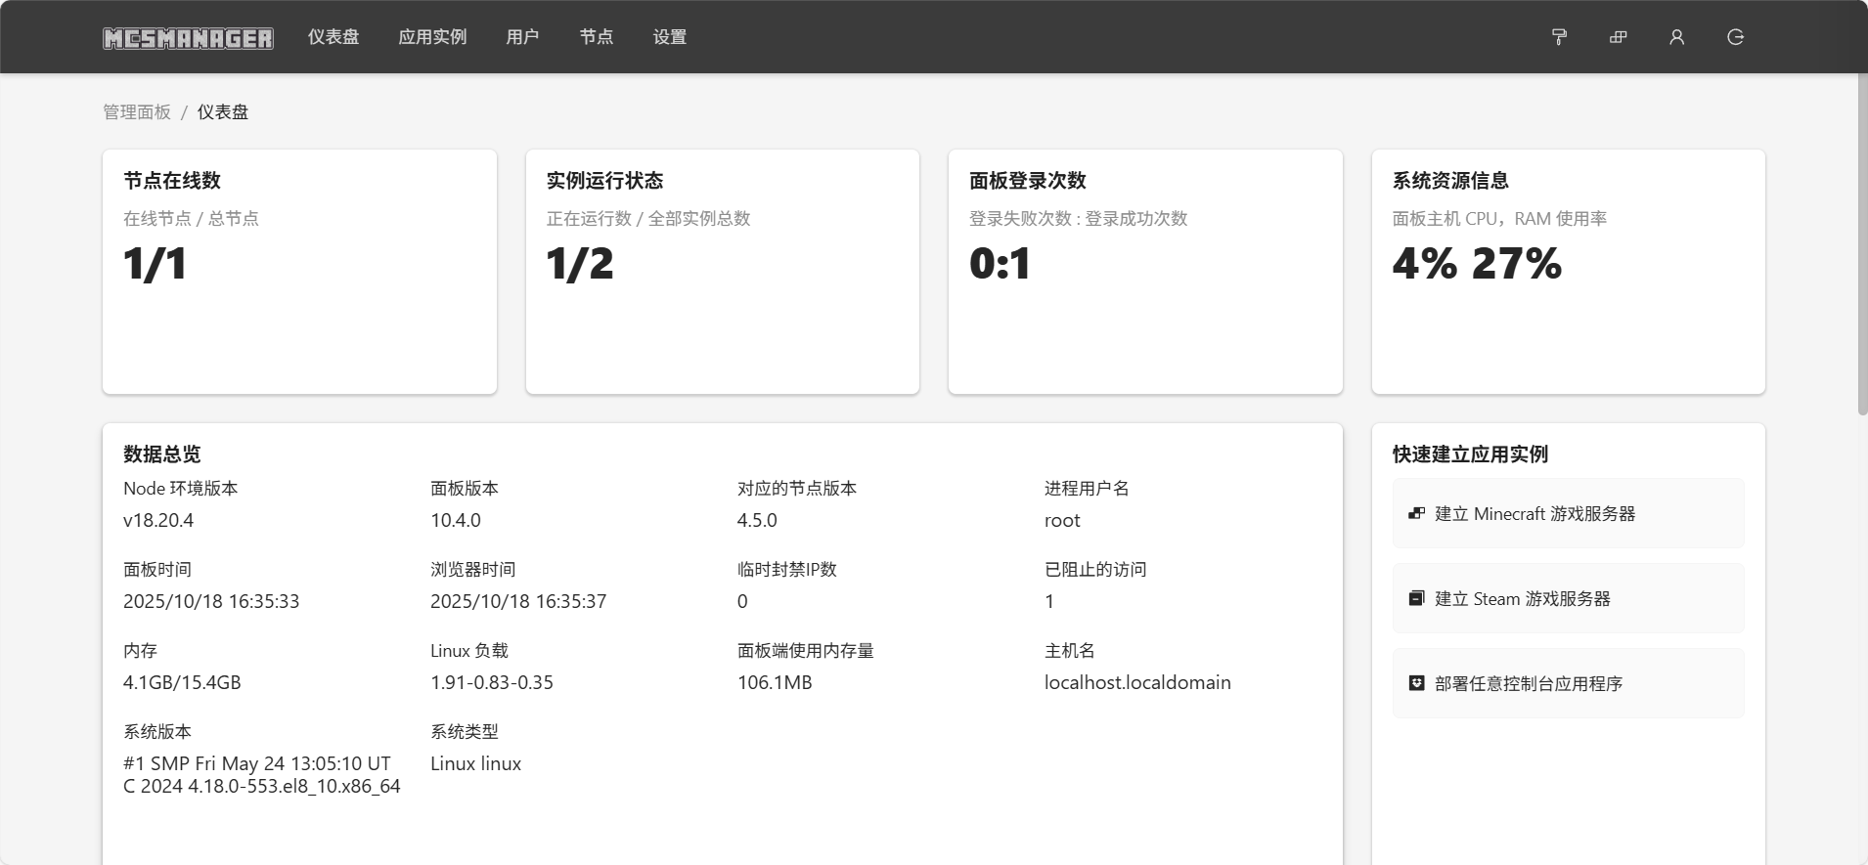Click the 管理面板 breadcrumb link
The width and height of the screenshot is (1868, 865).
pos(137,112)
